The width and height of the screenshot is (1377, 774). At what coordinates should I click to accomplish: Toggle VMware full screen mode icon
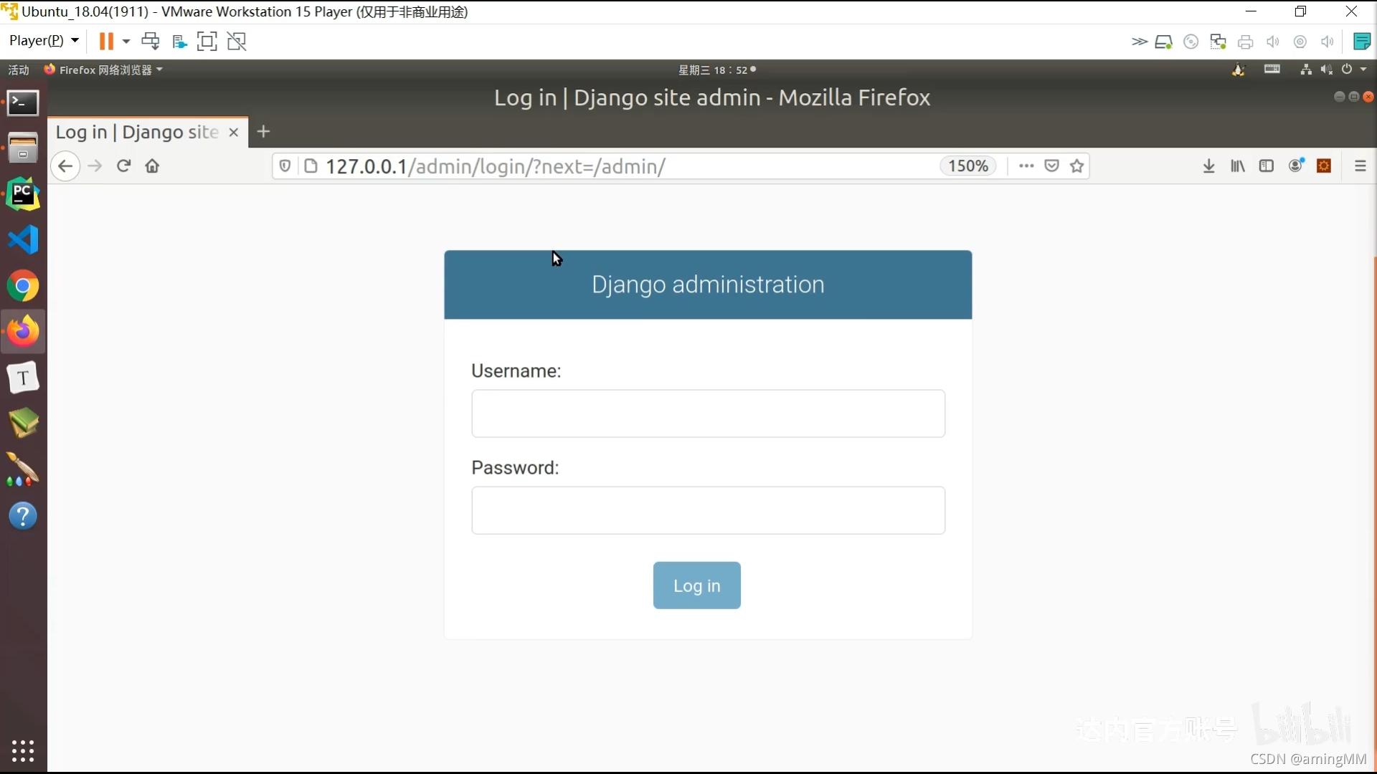[x=207, y=42]
